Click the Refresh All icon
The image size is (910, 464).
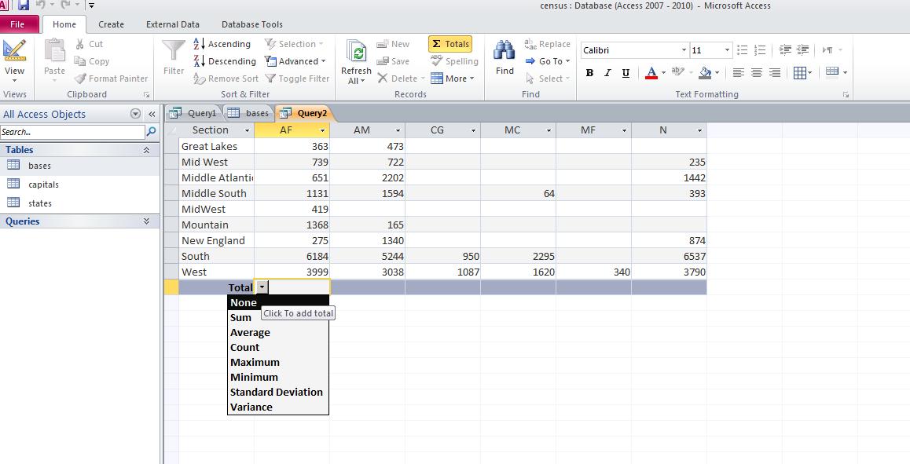(356, 52)
